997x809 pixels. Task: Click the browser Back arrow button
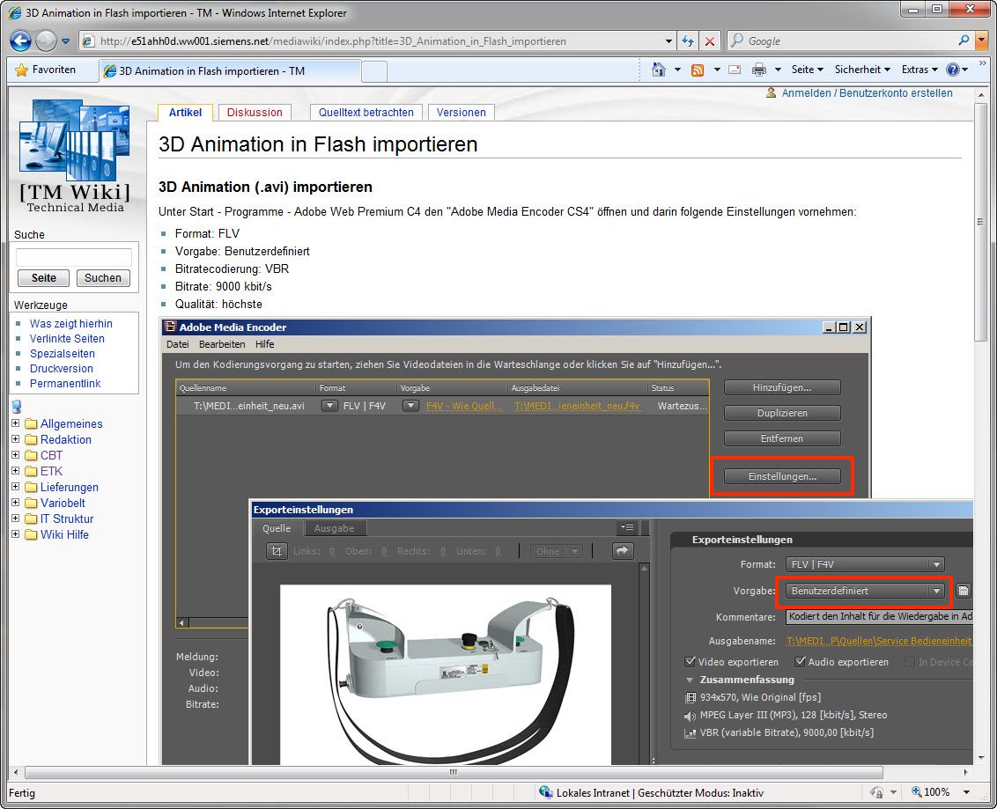[x=21, y=40]
